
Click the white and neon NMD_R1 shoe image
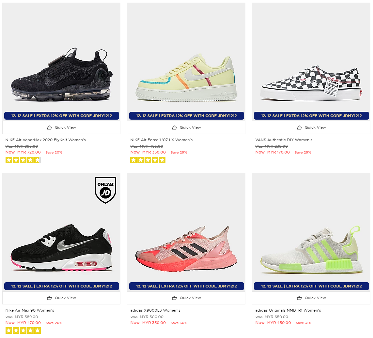(x=311, y=250)
